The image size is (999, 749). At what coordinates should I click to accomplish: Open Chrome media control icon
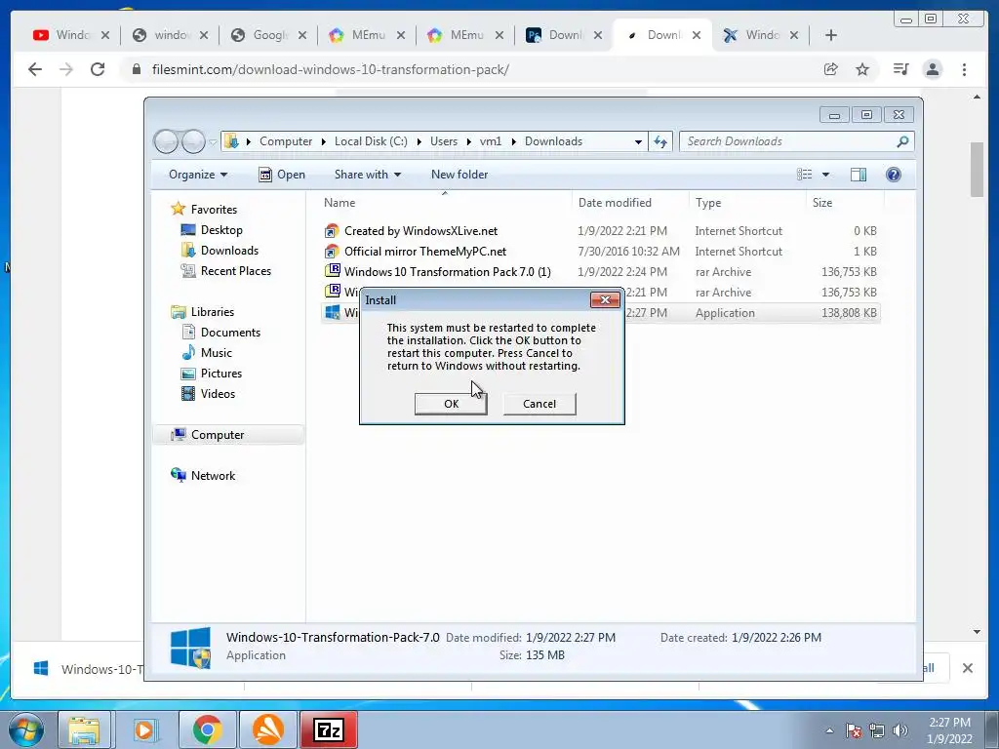point(900,69)
